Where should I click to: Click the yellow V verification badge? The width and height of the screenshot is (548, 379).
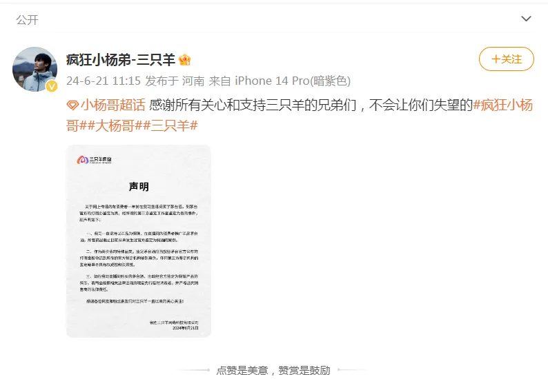point(52,86)
